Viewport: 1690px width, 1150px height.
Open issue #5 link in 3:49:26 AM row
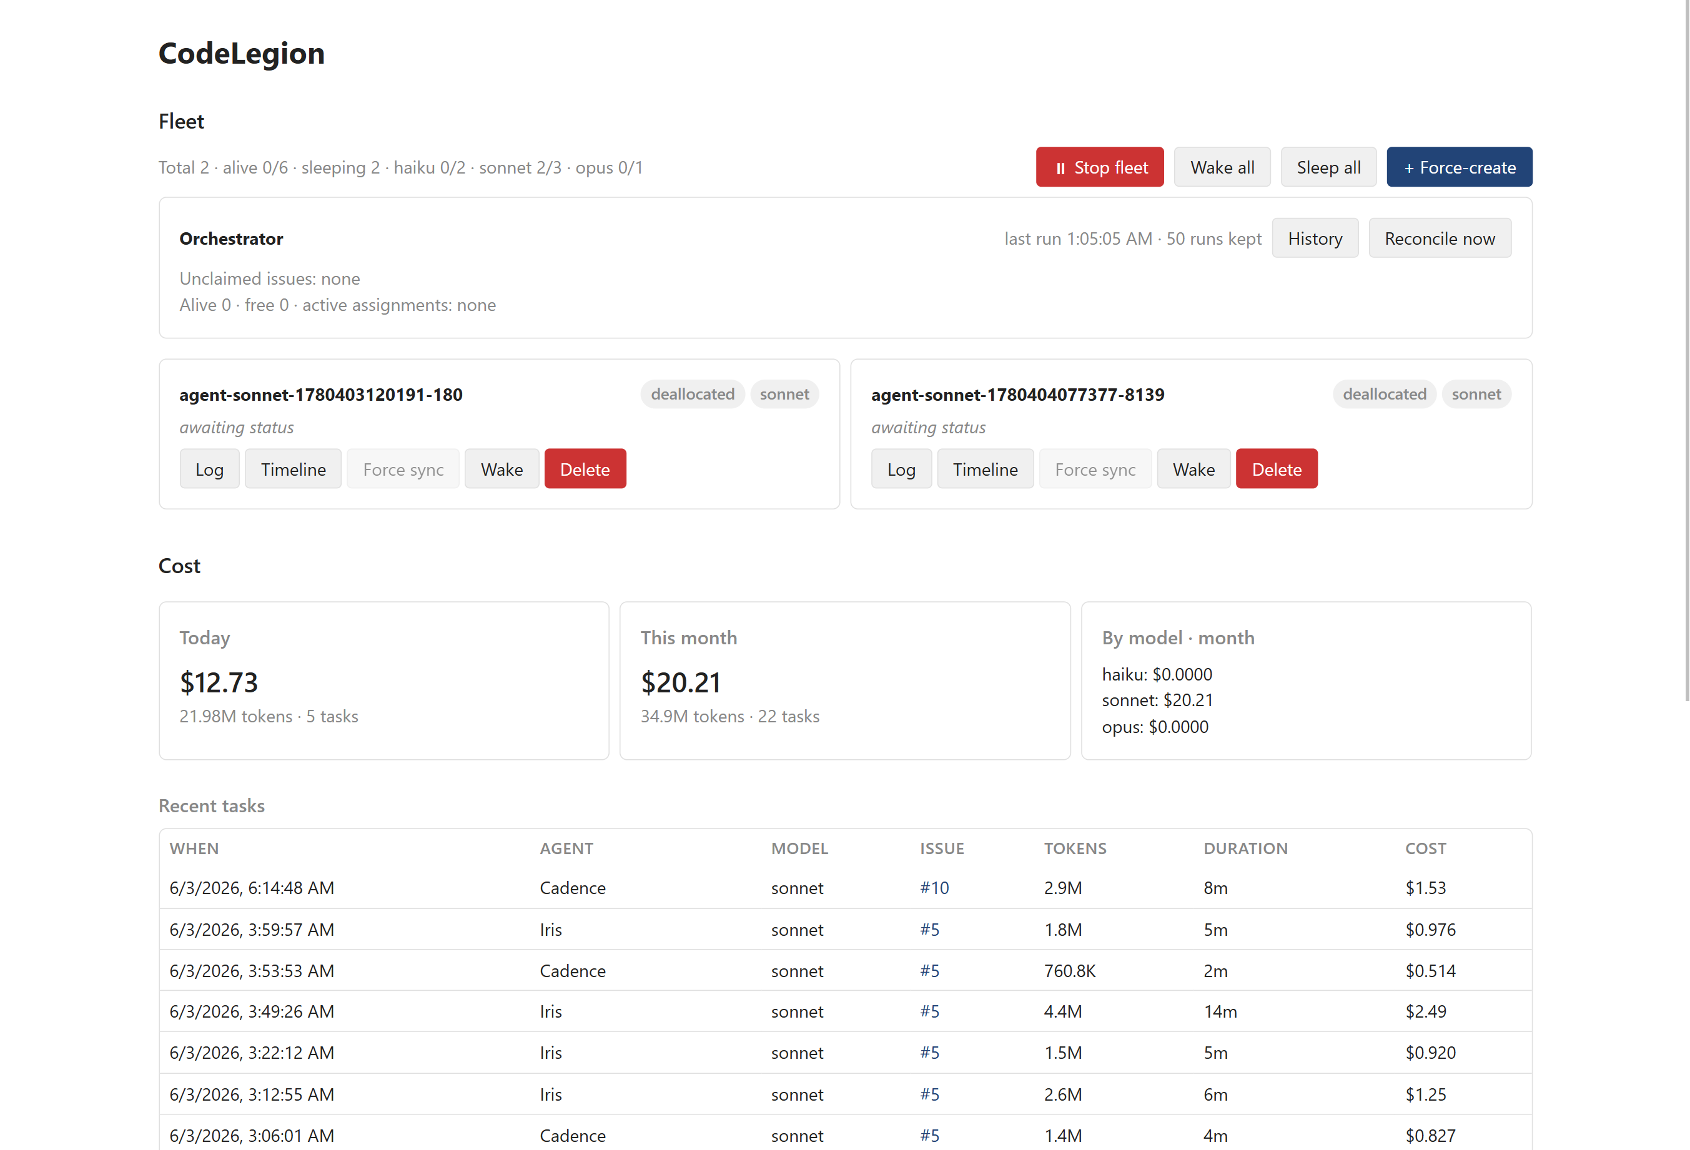coord(929,1011)
